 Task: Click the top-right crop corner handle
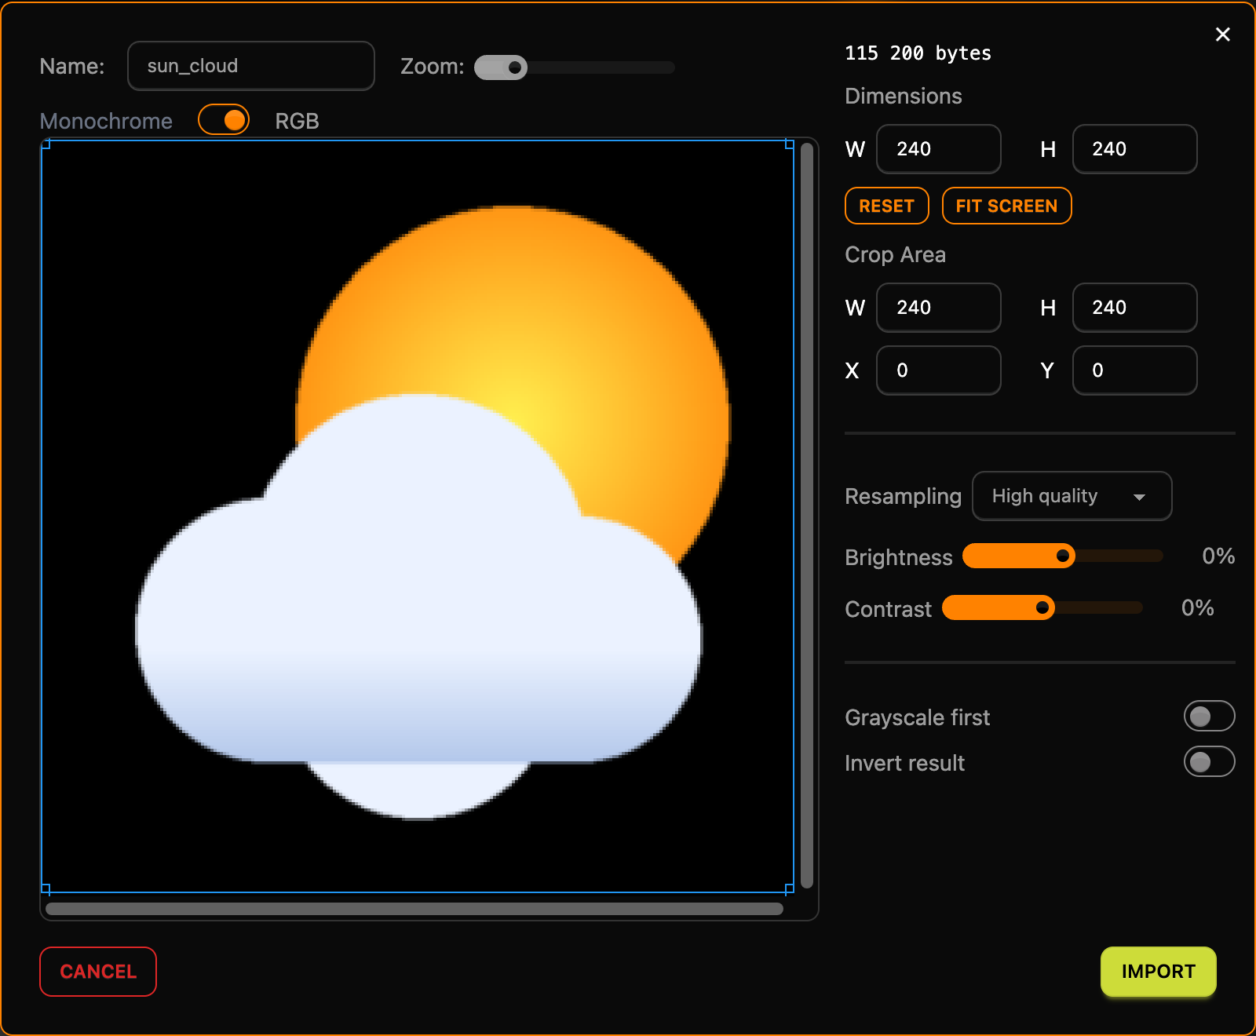tap(790, 144)
